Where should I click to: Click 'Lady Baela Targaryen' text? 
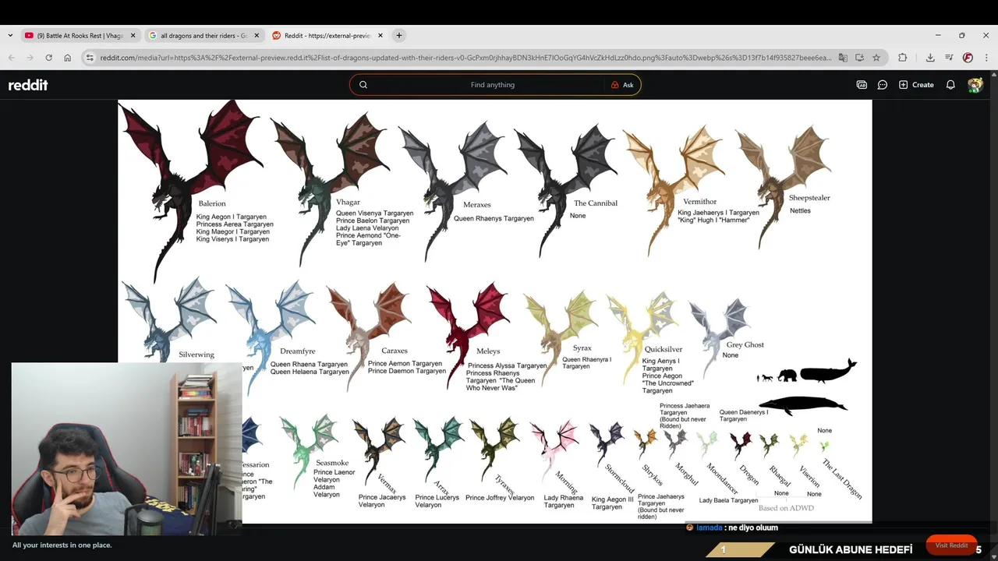pyautogui.click(x=729, y=501)
